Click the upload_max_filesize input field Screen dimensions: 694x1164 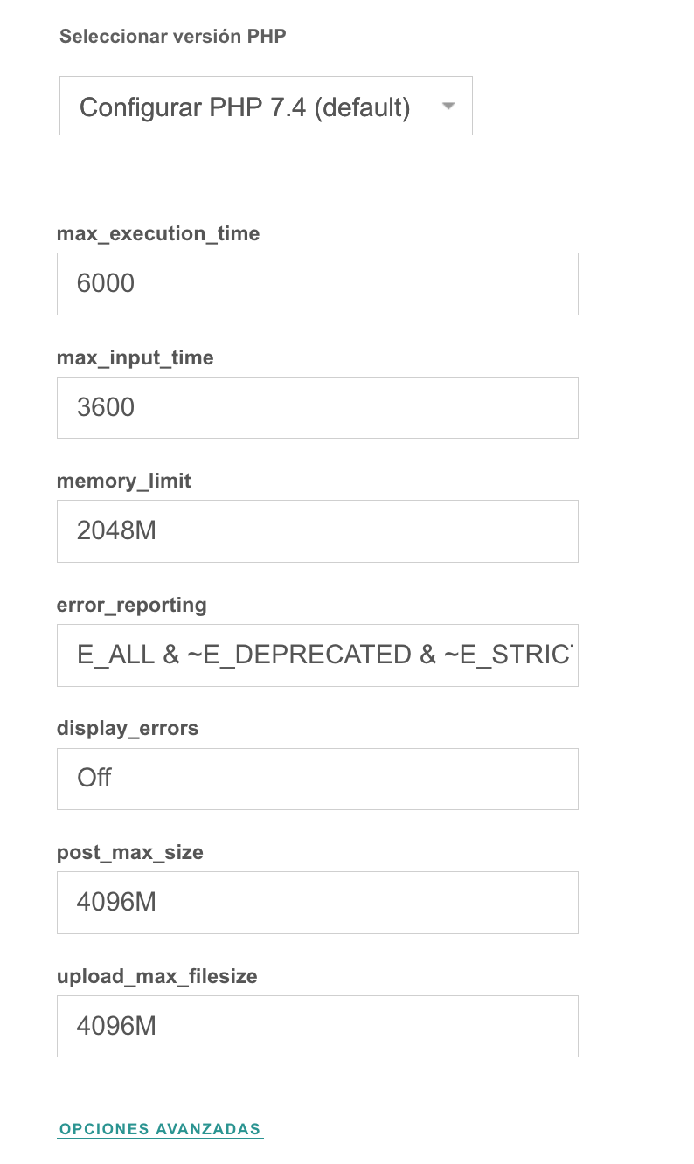click(x=317, y=1027)
